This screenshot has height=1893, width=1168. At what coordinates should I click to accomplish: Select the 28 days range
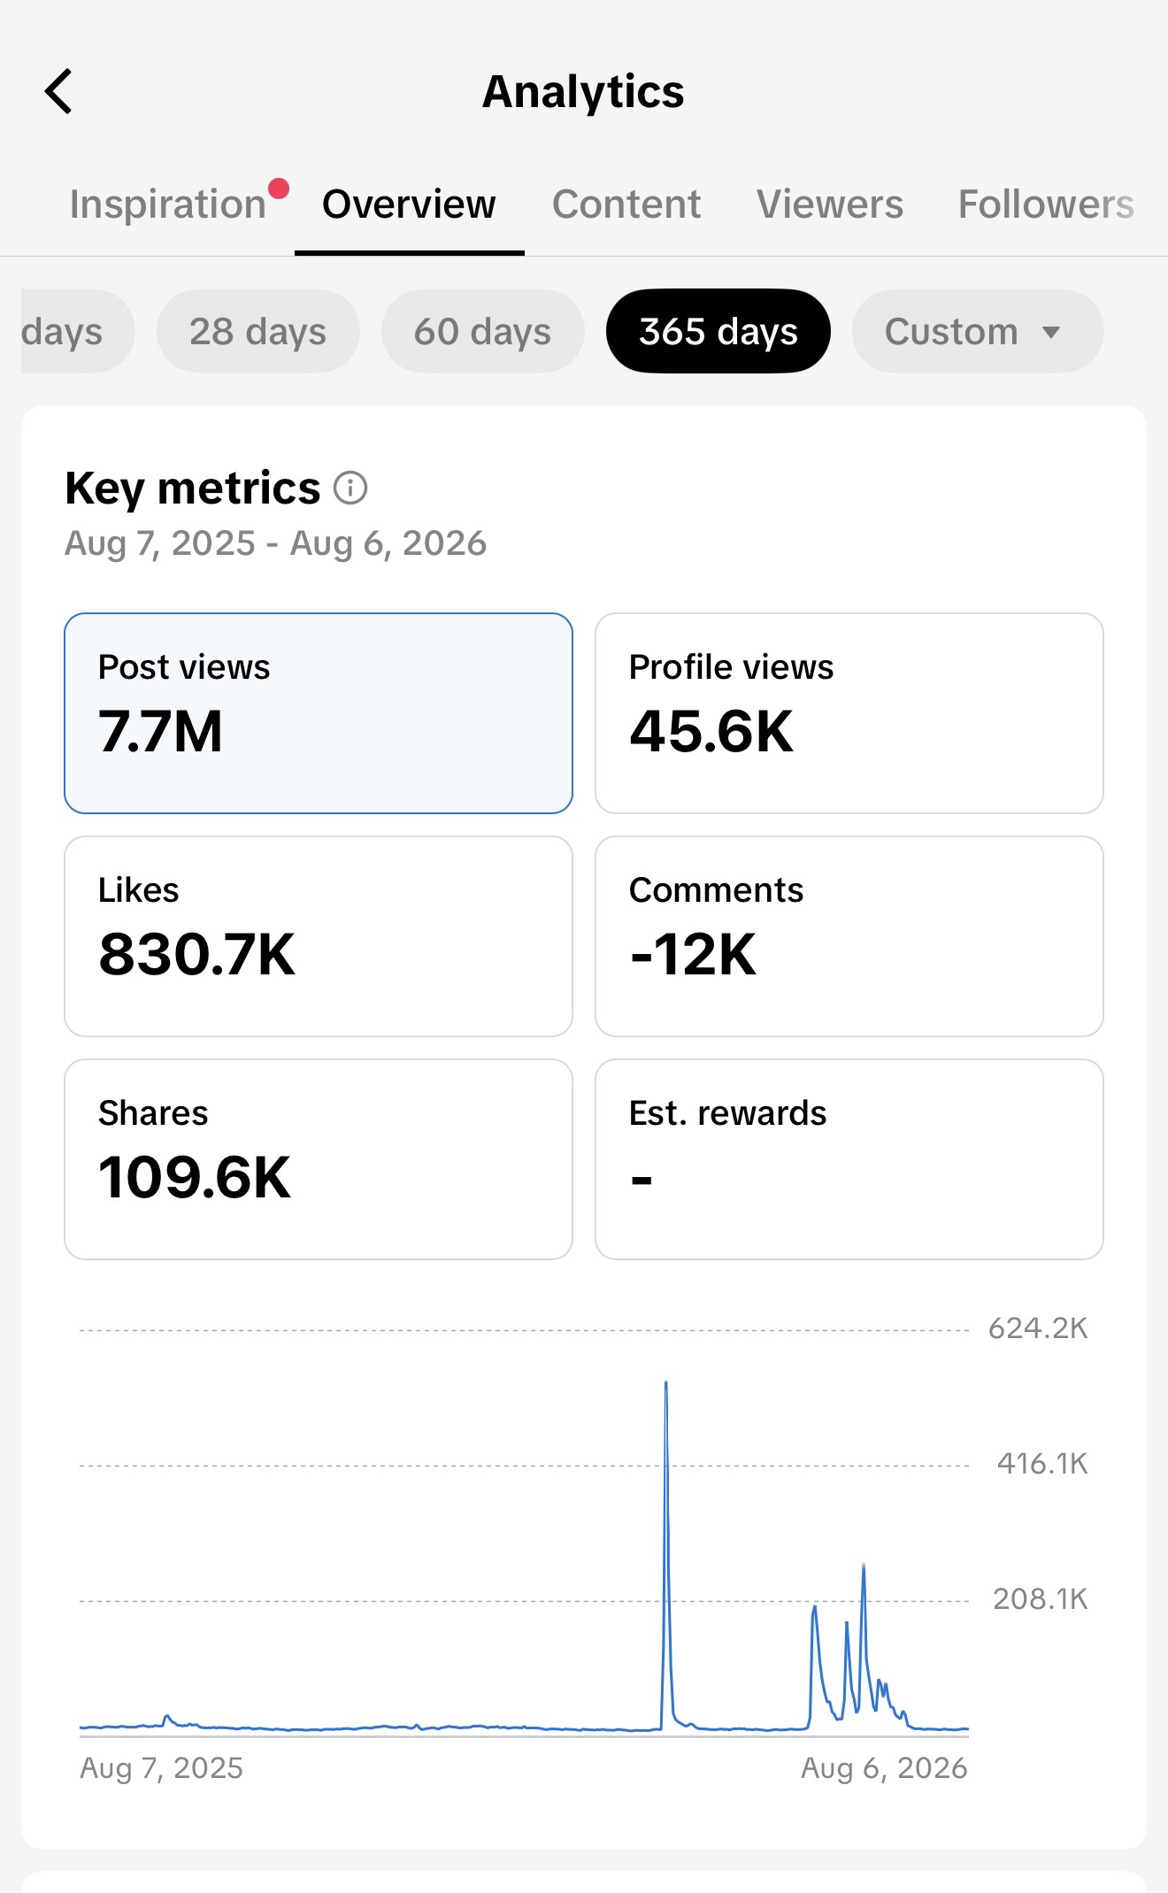(258, 331)
